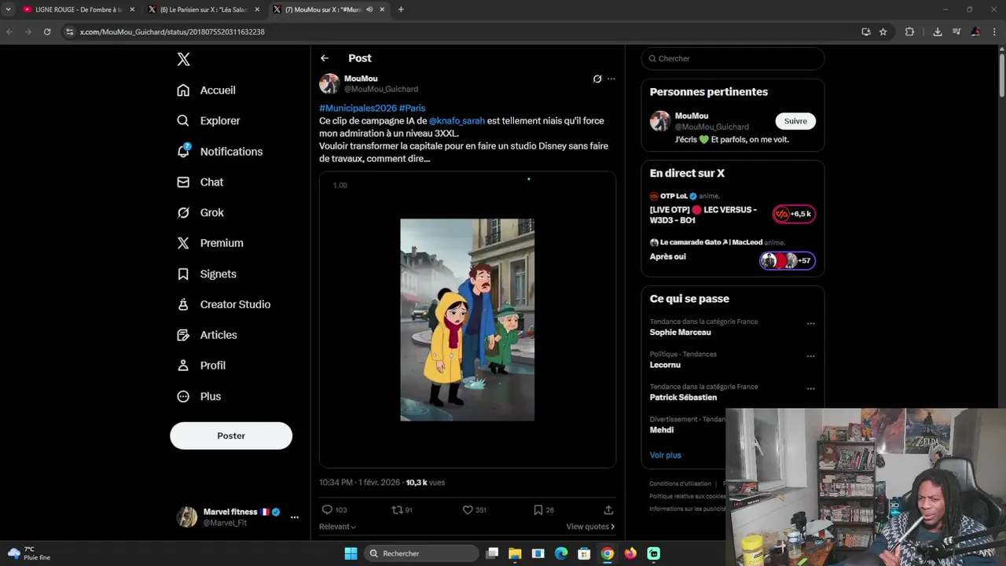Open the weather widget showing 7°C
Screen dimensions: 1006x566
[28, 553]
